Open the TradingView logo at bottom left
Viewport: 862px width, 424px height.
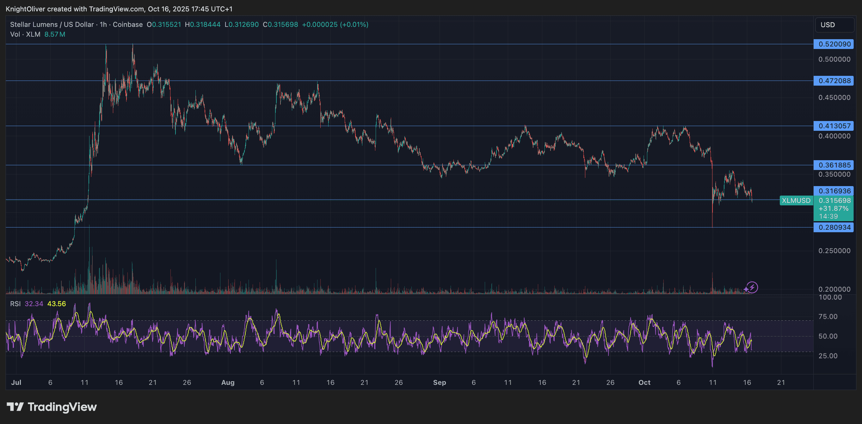pos(52,407)
